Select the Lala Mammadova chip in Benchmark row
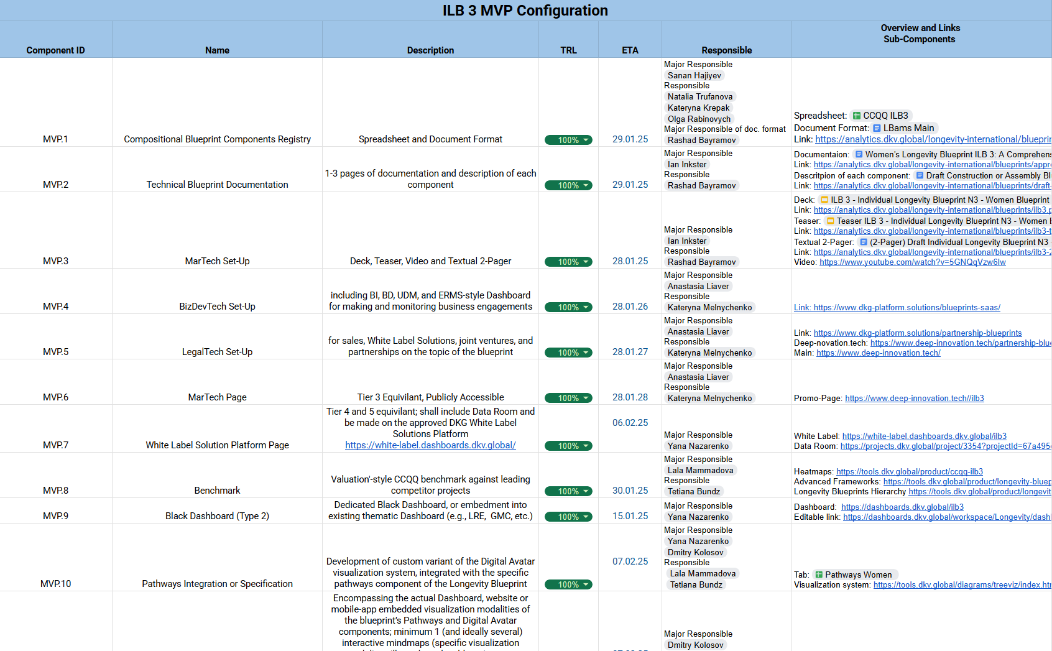Screen dimensions: 1052x651 700,471
